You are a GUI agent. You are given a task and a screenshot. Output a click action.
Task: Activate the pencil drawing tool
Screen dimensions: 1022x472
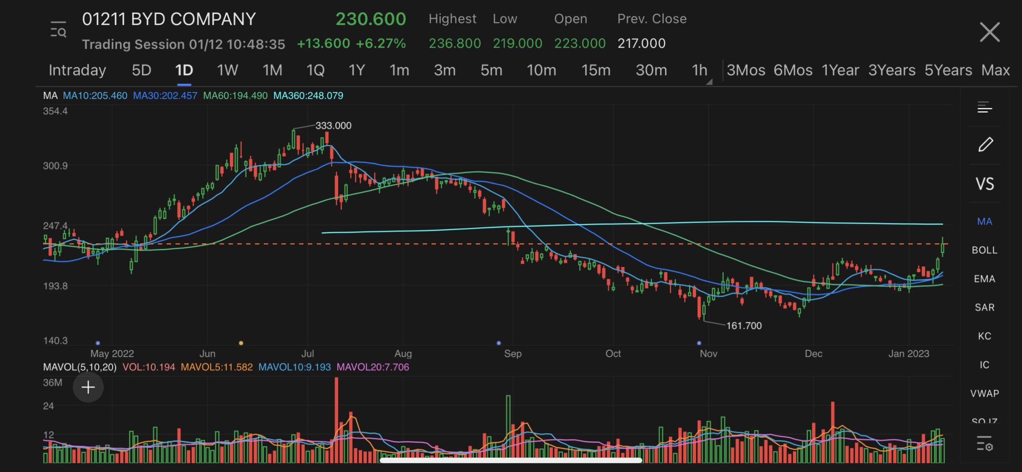tap(985, 144)
